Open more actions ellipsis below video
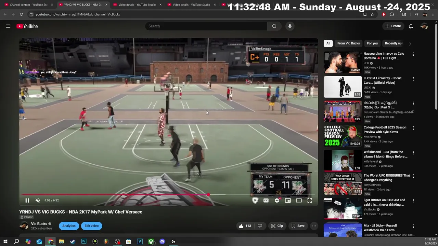438x246 pixels. (314, 226)
